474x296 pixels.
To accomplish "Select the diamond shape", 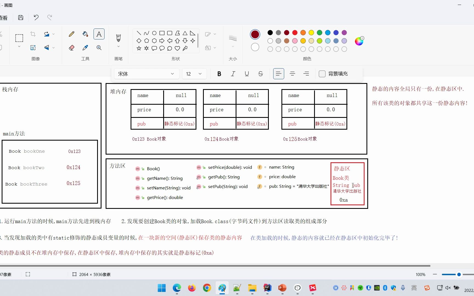I will [139, 41].
